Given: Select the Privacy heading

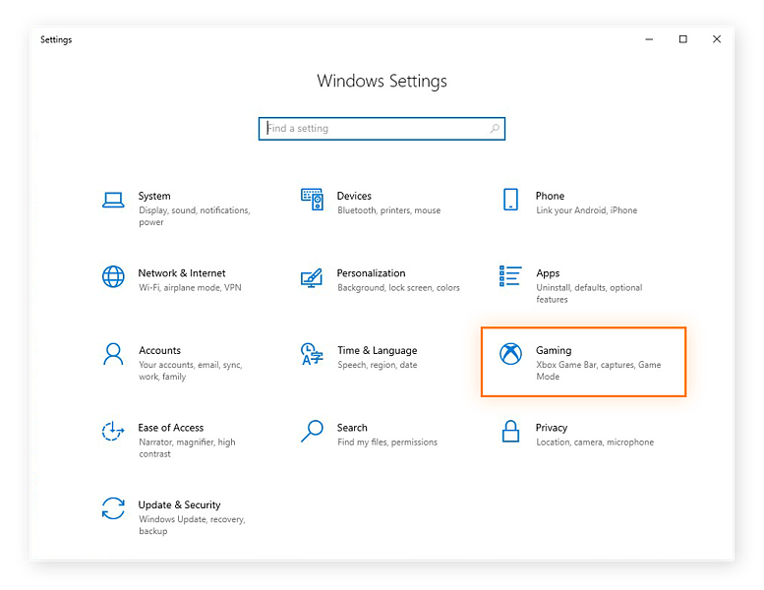Looking at the screenshot, I should pyautogui.click(x=552, y=429).
